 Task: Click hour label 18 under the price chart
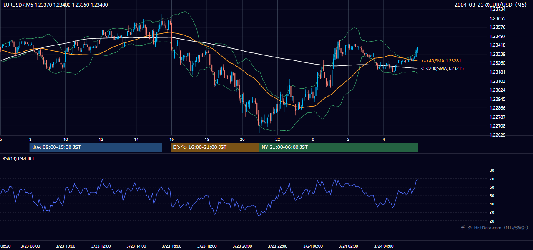click(x=207, y=139)
